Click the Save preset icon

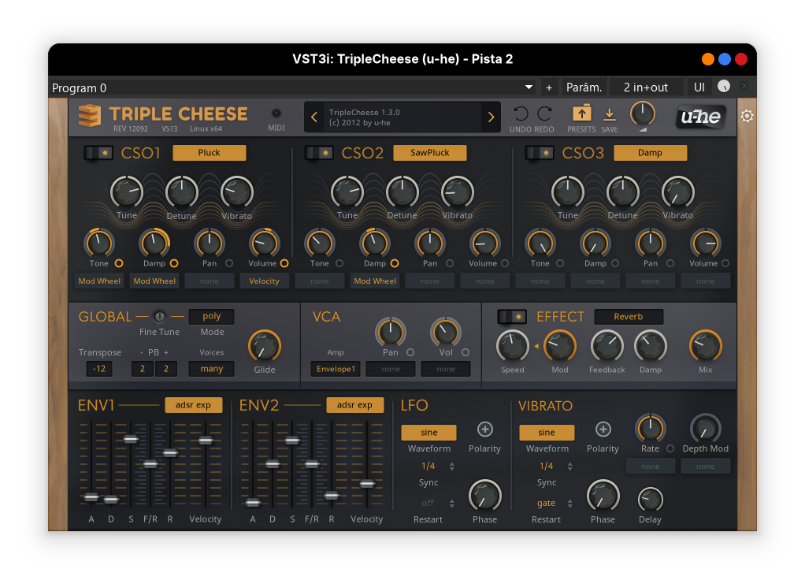tap(609, 114)
